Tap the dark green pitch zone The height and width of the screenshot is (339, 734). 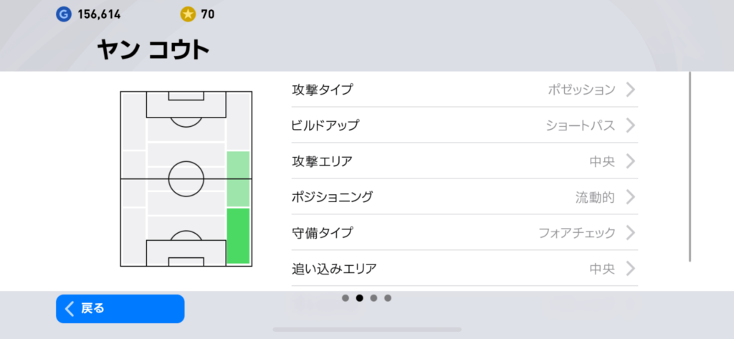238,236
